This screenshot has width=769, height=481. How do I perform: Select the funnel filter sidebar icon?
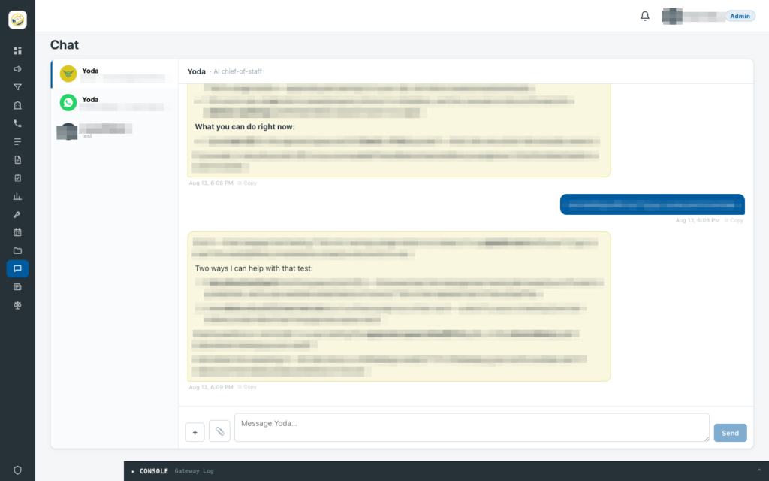click(18, 87)
